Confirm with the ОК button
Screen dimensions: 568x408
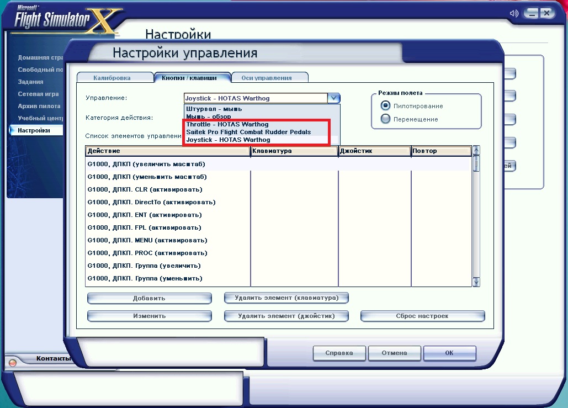(449, 353)
